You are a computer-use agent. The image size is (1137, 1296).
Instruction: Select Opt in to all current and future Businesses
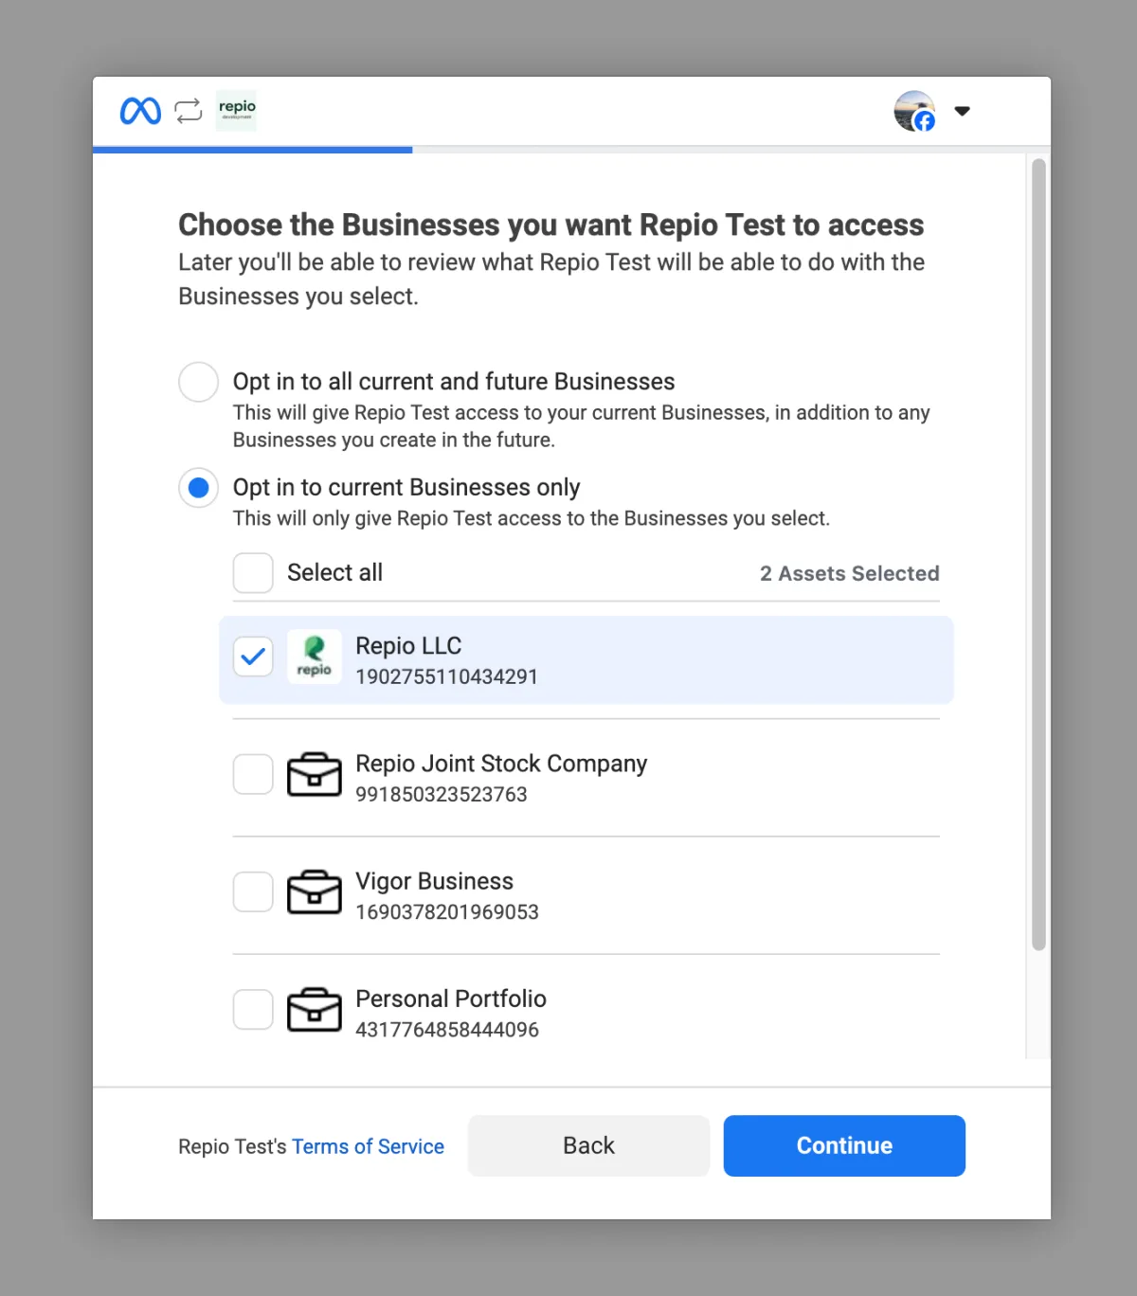(199, 382)
